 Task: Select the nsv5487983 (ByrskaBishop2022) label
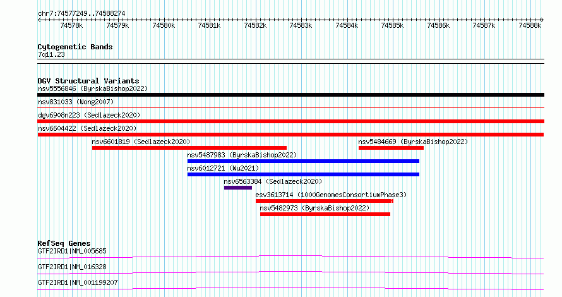[x=242, y=155]
